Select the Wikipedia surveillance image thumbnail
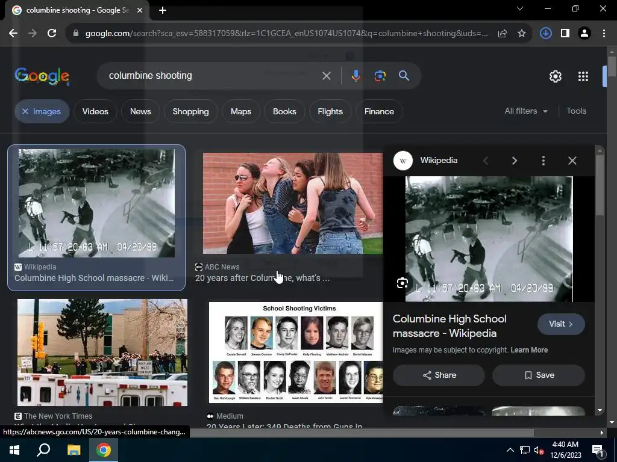 (96, 203)
